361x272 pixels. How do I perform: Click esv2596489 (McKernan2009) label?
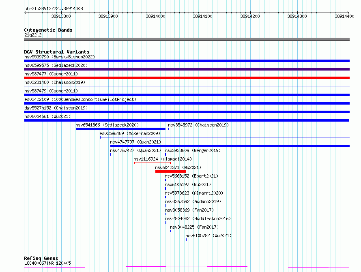130,133
